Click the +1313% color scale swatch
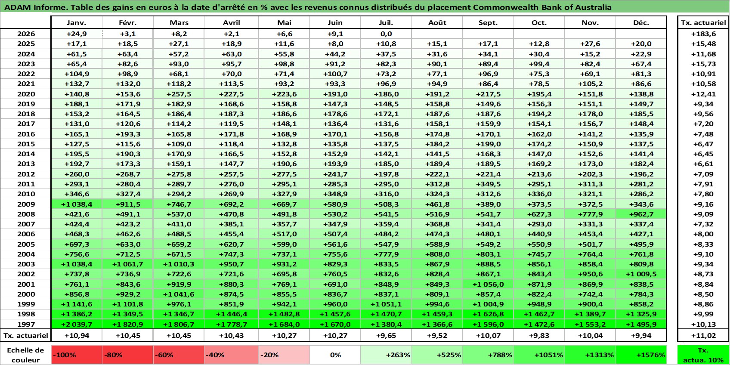 click(590, 355)
